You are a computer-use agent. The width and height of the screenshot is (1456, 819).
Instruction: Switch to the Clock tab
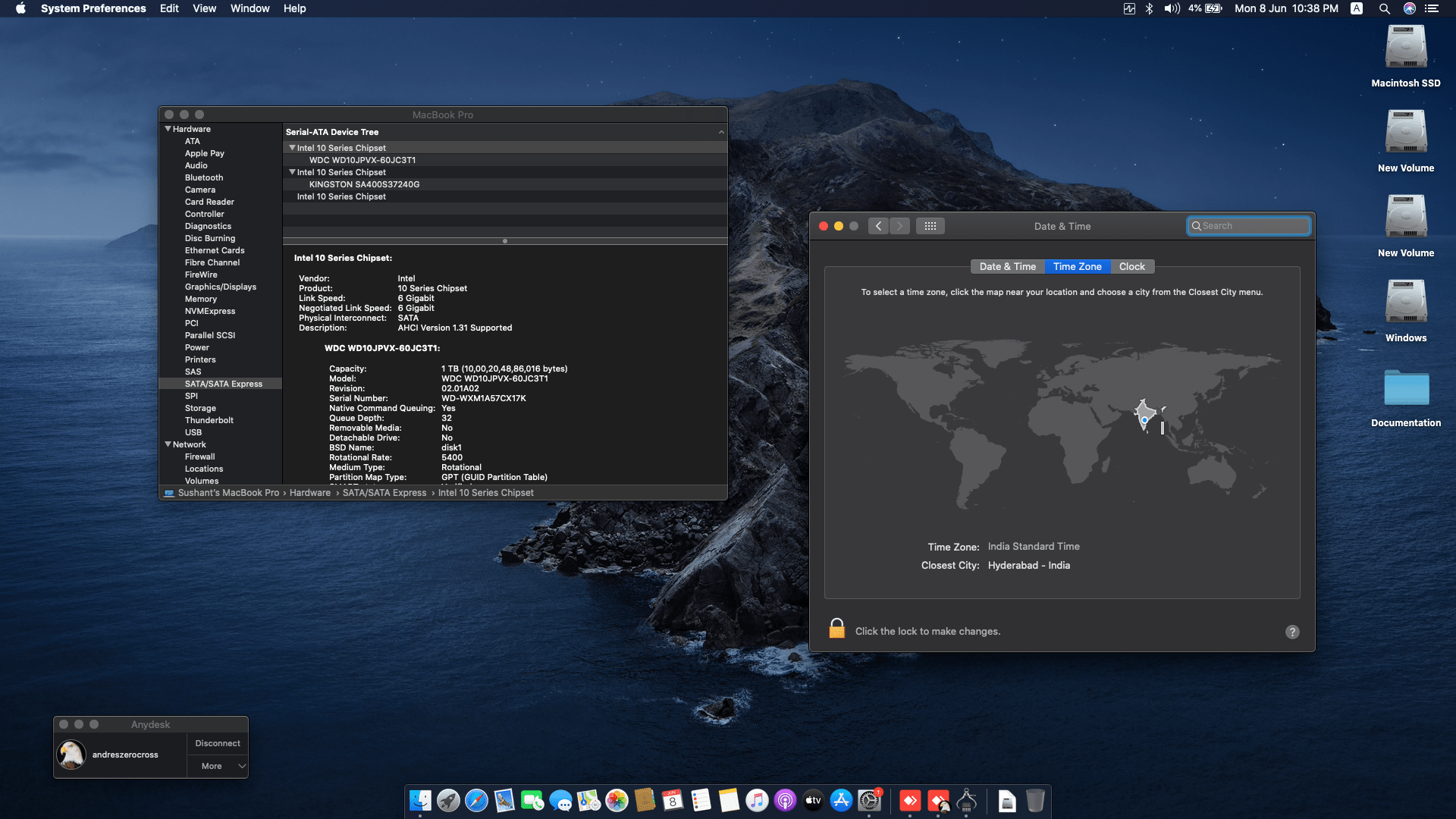coord(1131,266)
